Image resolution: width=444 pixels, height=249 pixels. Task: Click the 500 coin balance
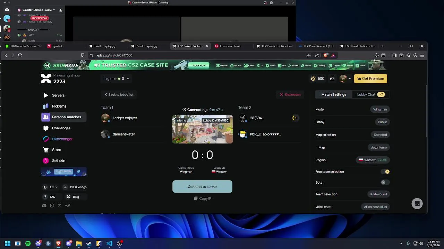point(317,79)
